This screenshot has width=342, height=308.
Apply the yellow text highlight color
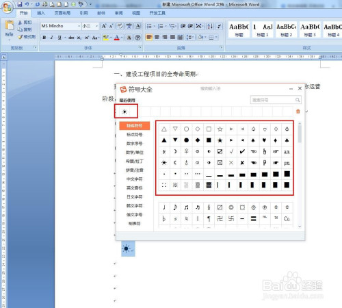[105, 38]
